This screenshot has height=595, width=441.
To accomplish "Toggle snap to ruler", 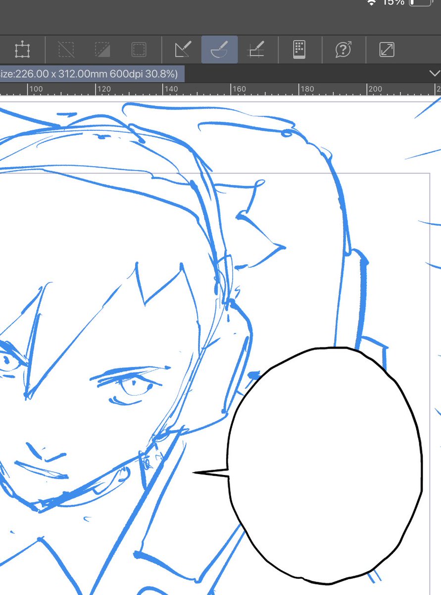I will [x=183, y=50].
